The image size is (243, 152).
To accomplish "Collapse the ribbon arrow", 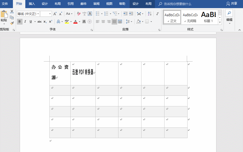I will [239, 30].
